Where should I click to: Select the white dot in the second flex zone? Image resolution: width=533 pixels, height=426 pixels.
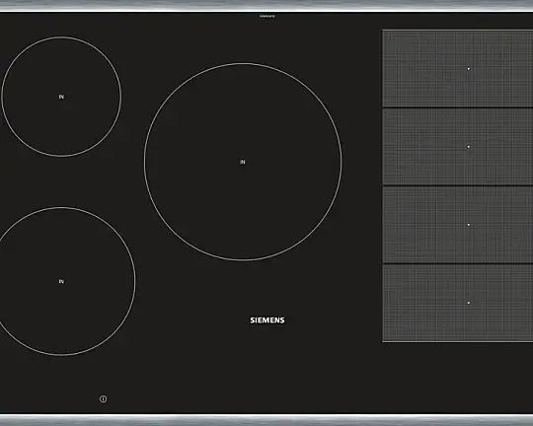[x=469, y=147]
